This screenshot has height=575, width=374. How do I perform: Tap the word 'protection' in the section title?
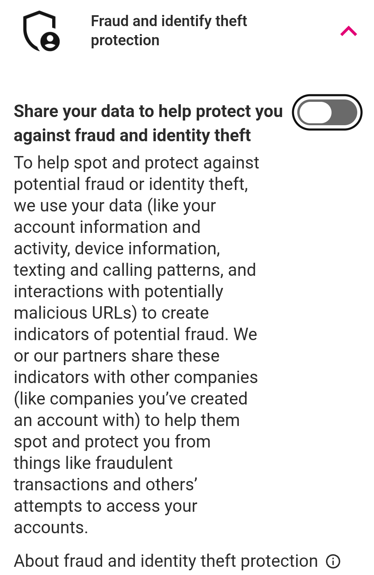tap(125, 41)
